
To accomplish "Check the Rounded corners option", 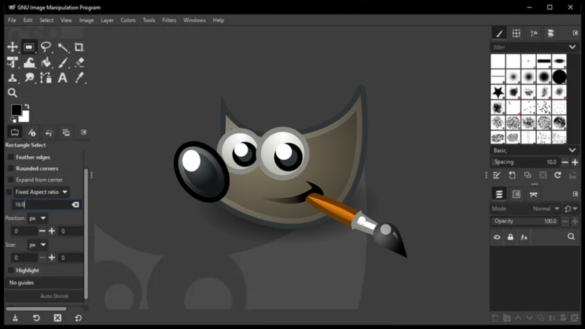I will click(10, 169).
